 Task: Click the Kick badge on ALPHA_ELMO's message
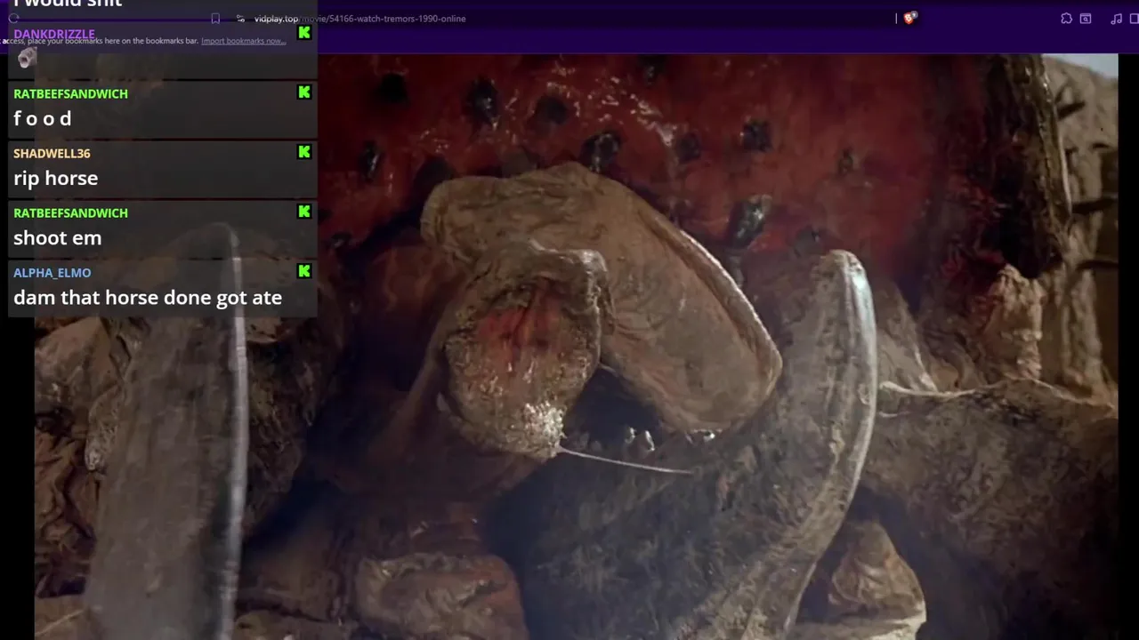click(304, 271)
